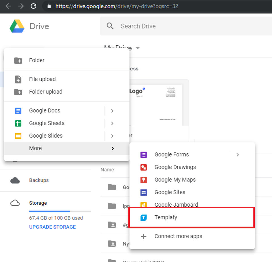Screen dimensions: 272x262
Task: Click the yellow Google Slides icon
Action: [x=18, y=136]
